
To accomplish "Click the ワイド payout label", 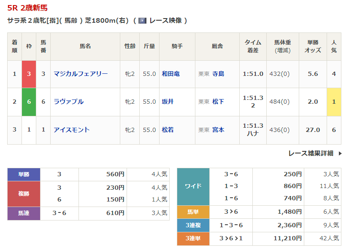I will [x=193, y=186].
